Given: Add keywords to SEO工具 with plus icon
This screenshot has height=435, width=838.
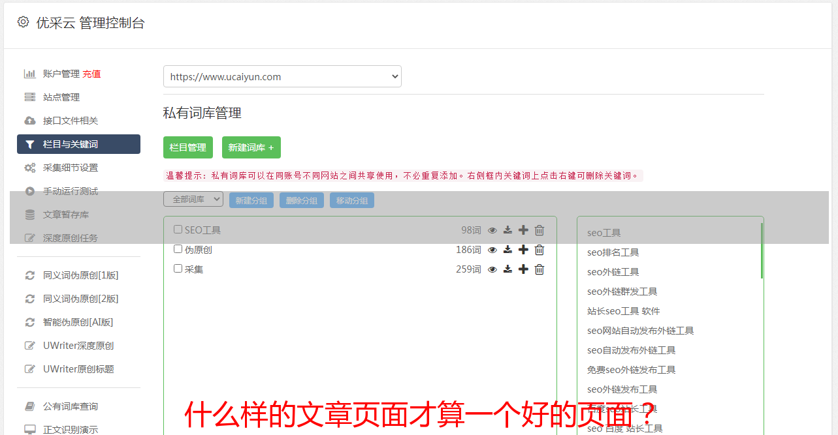Looking at the screenshot, I should [523, 230].
